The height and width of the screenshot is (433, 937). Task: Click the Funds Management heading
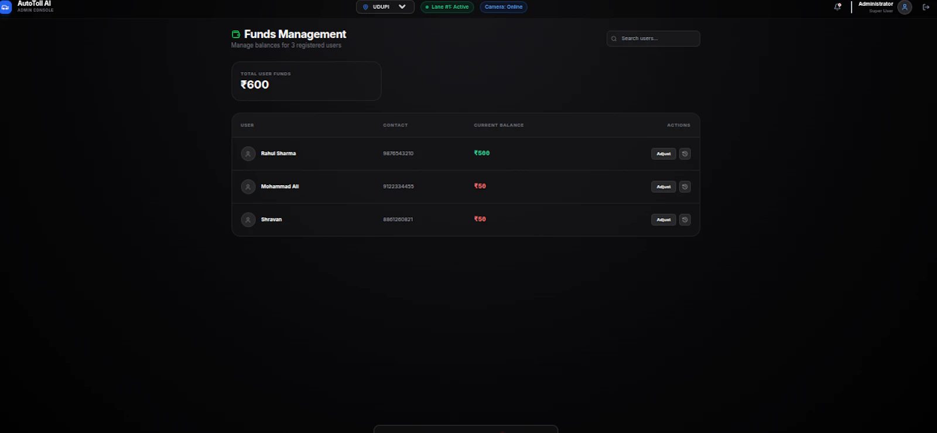[x=295, y=34]
